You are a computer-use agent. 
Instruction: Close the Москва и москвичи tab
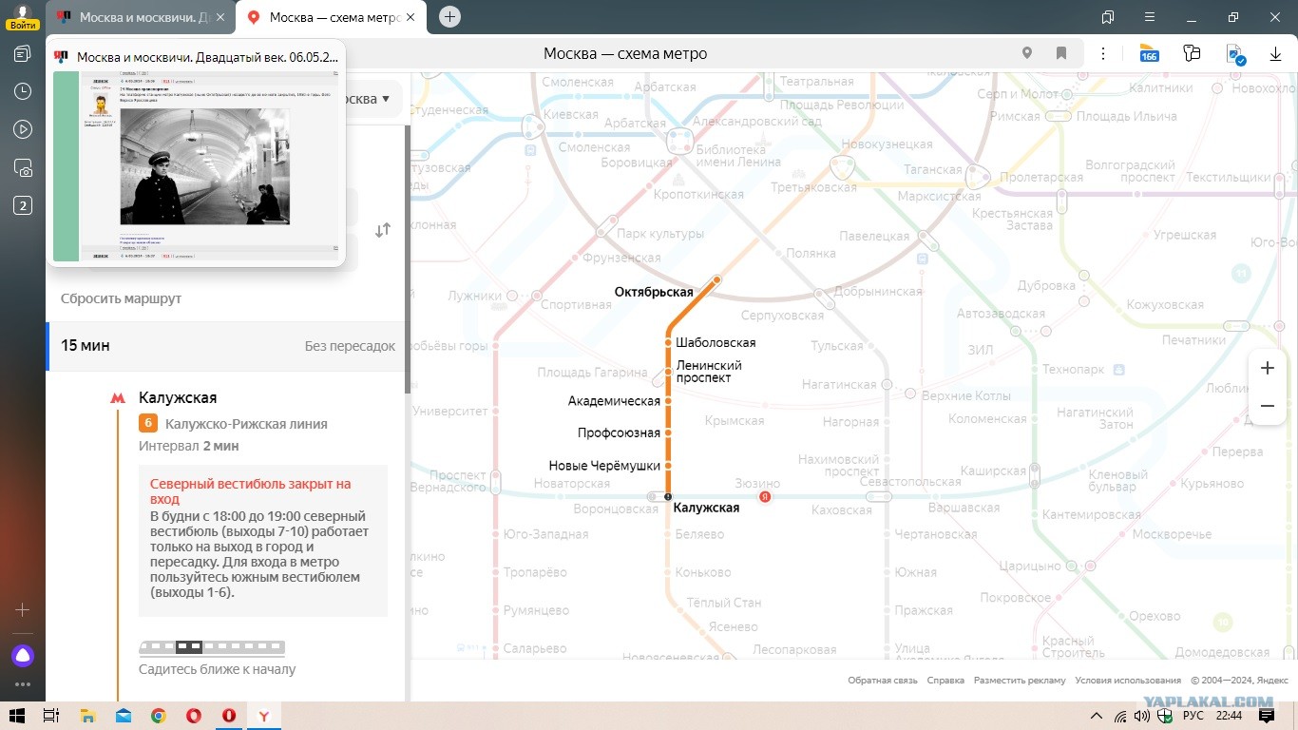220,17
